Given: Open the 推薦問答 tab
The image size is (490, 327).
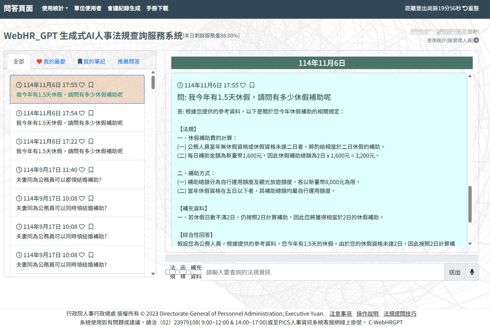Looking at the screenshot, I should point(129,62).
